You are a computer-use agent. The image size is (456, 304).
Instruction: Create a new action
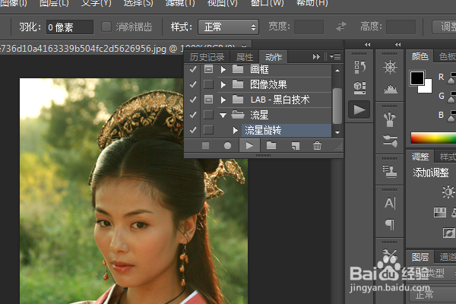[296, 146]
